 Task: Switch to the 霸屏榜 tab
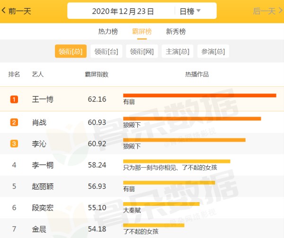142,32
